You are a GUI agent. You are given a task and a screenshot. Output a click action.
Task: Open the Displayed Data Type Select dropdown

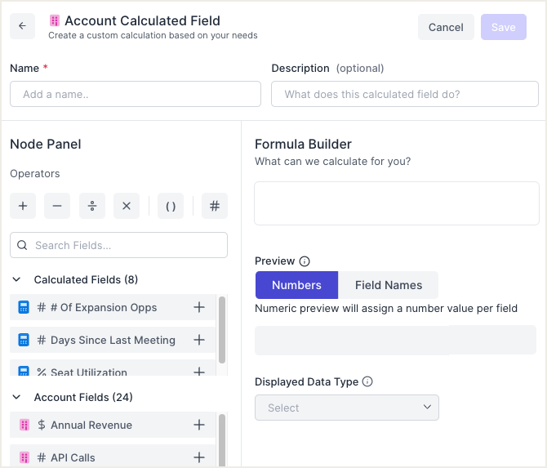pyautogui.click(x=347, y=408)
